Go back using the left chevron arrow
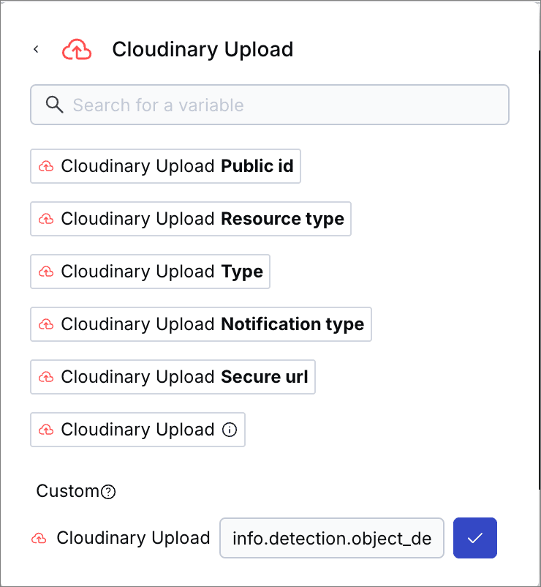541x587 pixels. coord(36,49)
